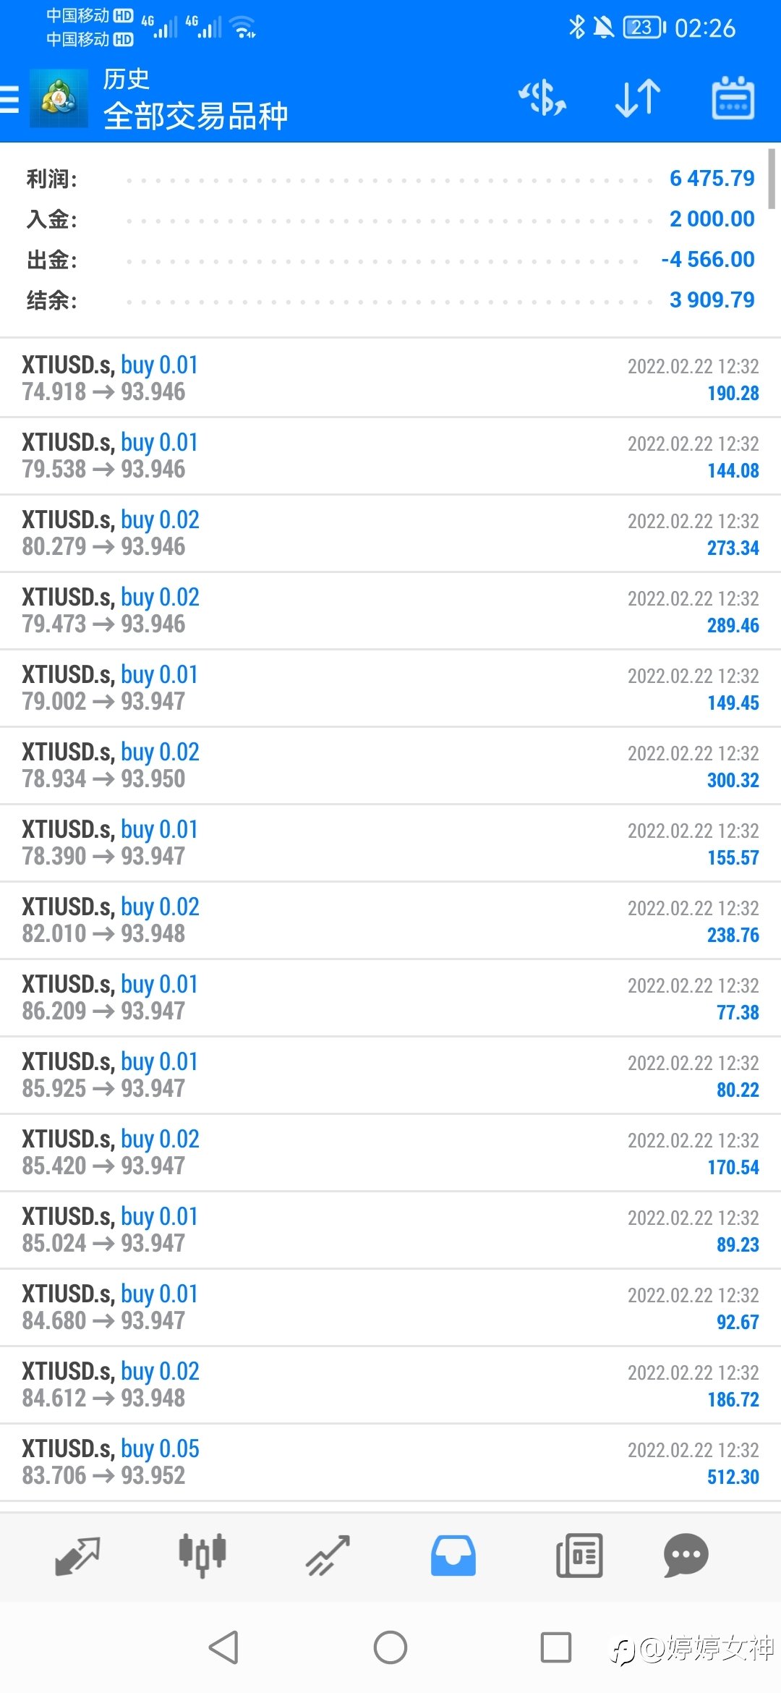Tap the sort arrows icon
Viewport: 781px width, 1693px height.
638,98
